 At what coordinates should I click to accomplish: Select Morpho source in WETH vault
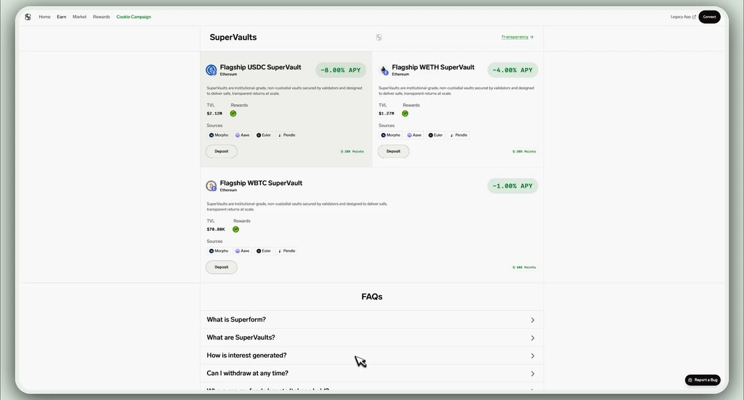click(391, 135)
